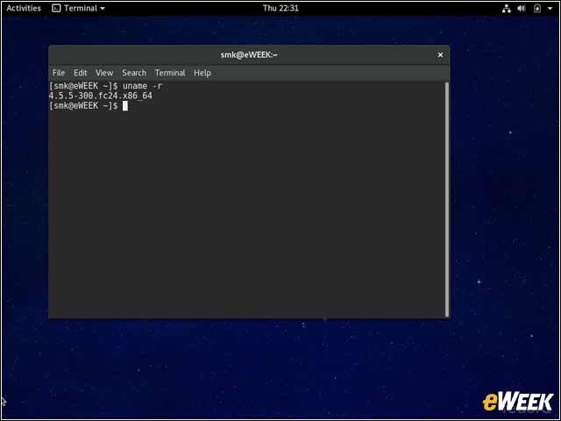Click the network status icon

click(507, 8)
